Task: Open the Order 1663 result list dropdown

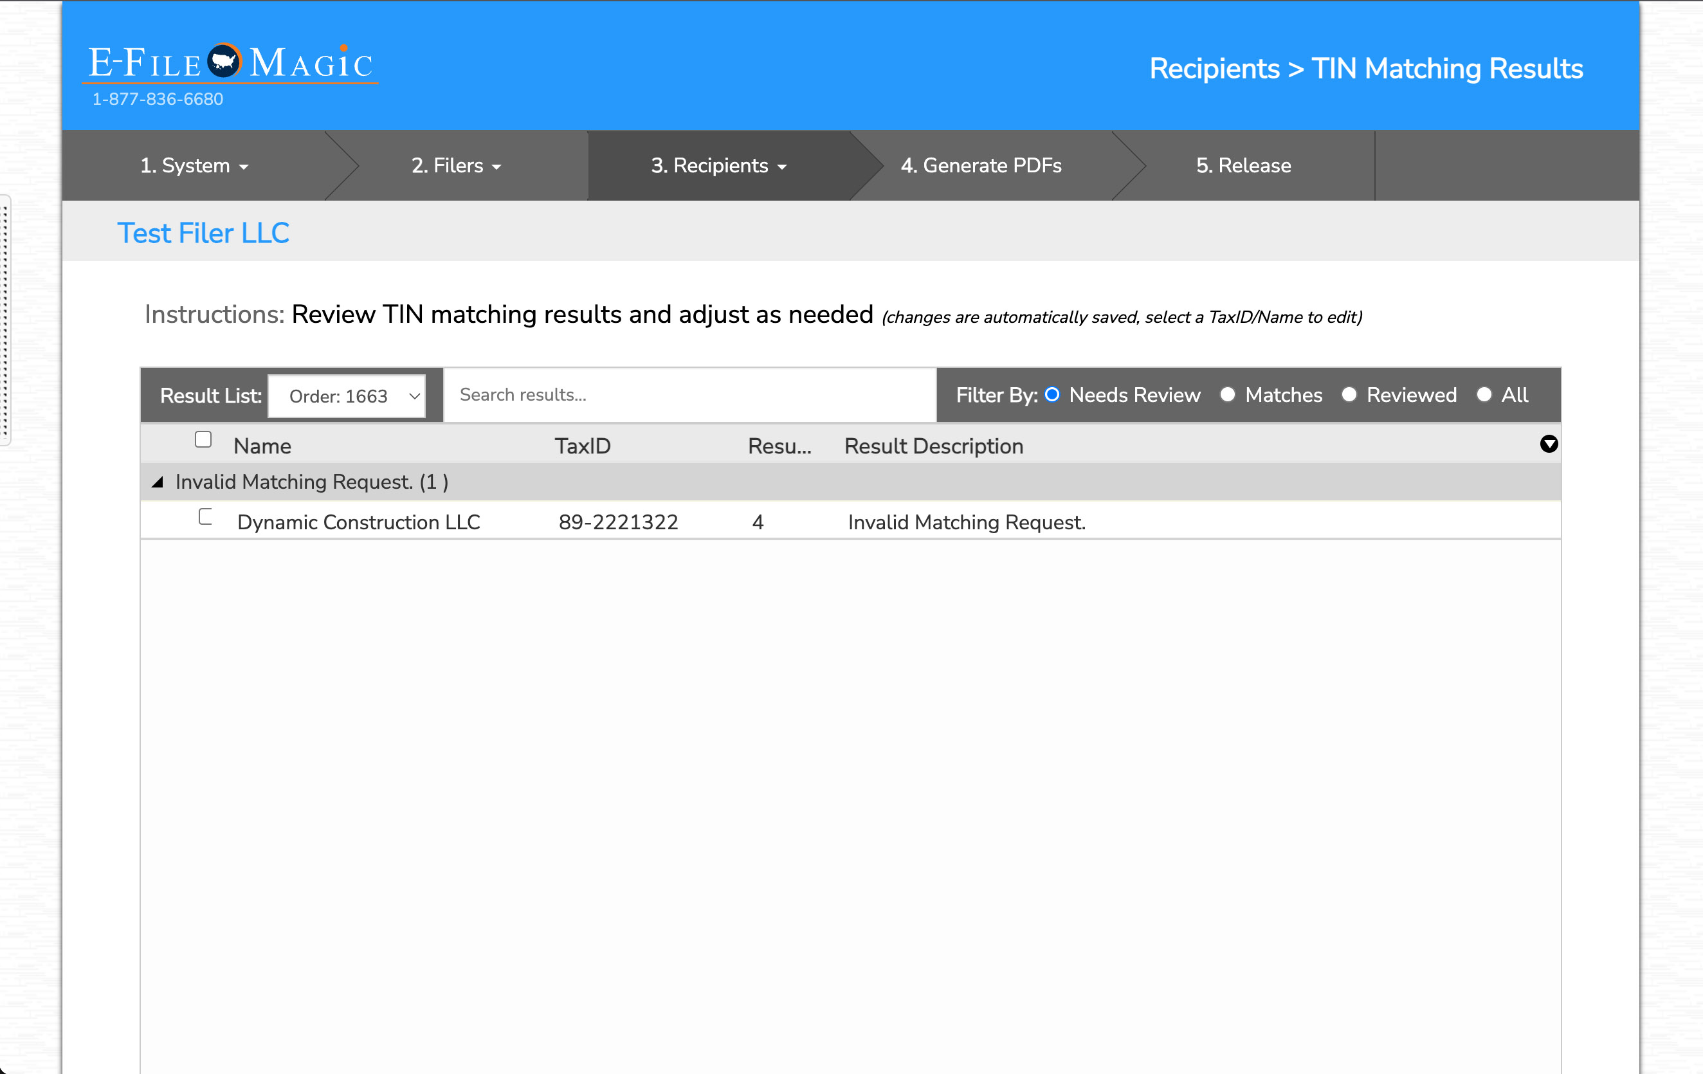Action: click(347, 396)
